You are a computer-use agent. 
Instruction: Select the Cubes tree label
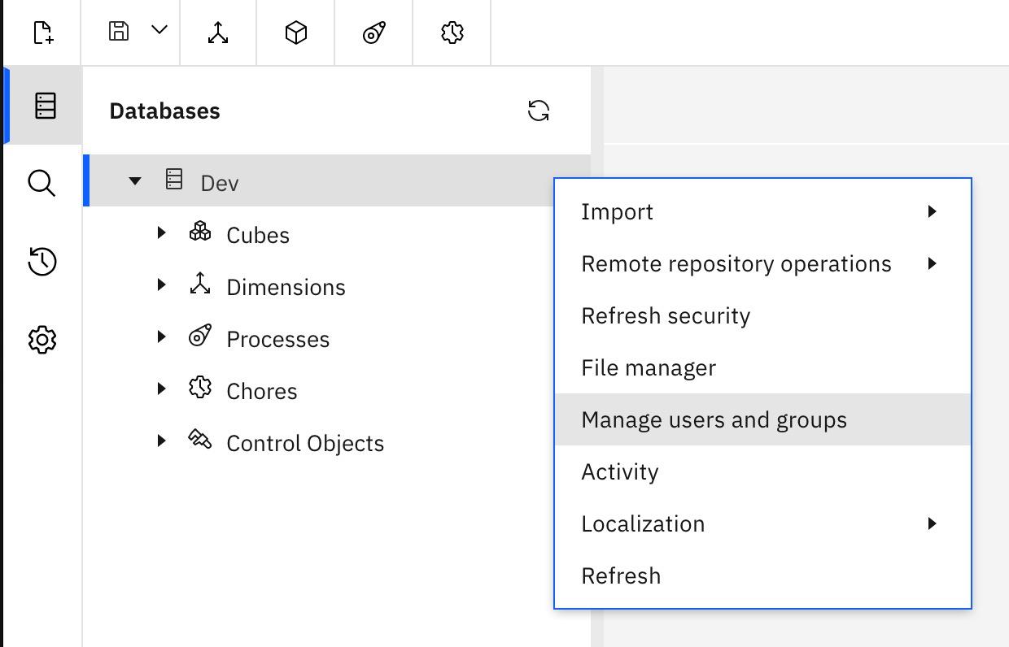258,235
